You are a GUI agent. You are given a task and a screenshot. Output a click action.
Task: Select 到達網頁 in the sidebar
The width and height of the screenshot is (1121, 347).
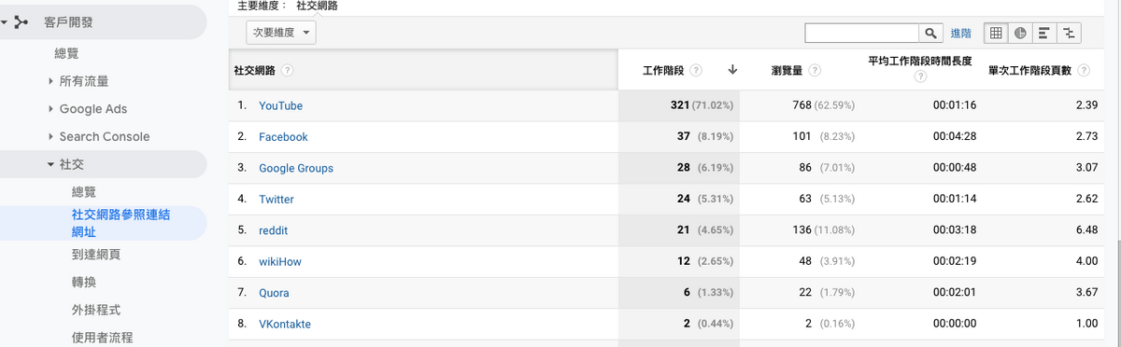(95, 254)
